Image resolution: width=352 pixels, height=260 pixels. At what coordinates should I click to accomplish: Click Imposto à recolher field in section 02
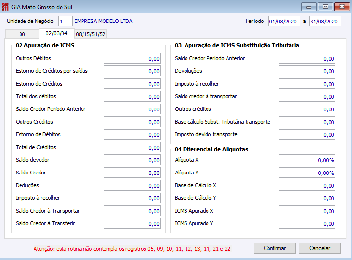[132, 198]
